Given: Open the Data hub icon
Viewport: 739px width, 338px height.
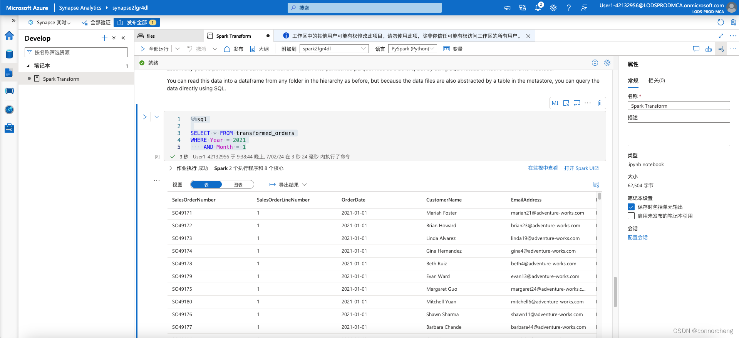Looking at the screenshot, I should click(9, 54).
